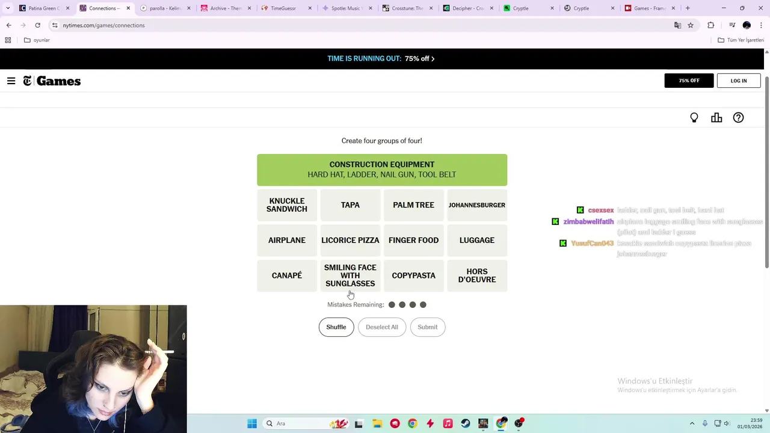
Task: Show hidden system tray icons chevron
Action: (x=692, y=423)
